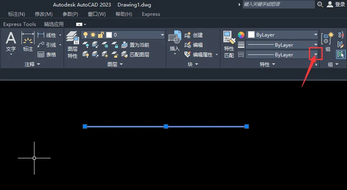347x190 pixels.
Task: Click the linetype icon in 特性 panel
Action: [241, 54]
